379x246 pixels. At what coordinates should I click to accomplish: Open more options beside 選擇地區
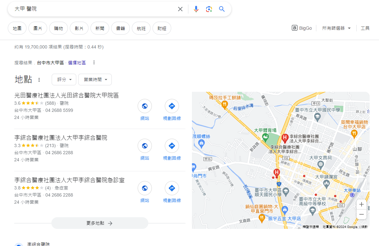pos(94,63)
